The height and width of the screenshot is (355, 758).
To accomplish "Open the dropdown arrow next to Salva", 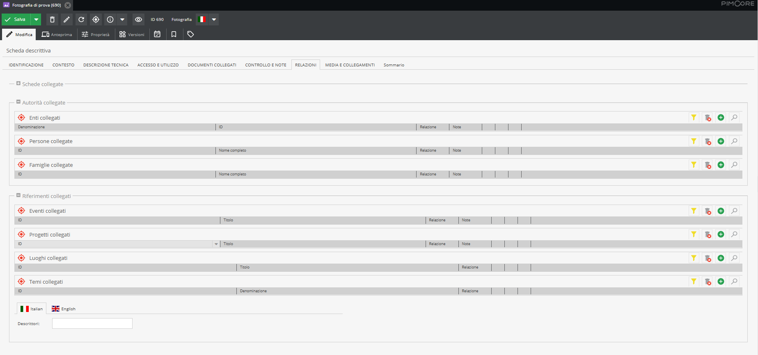I will [x=36, y=20].
